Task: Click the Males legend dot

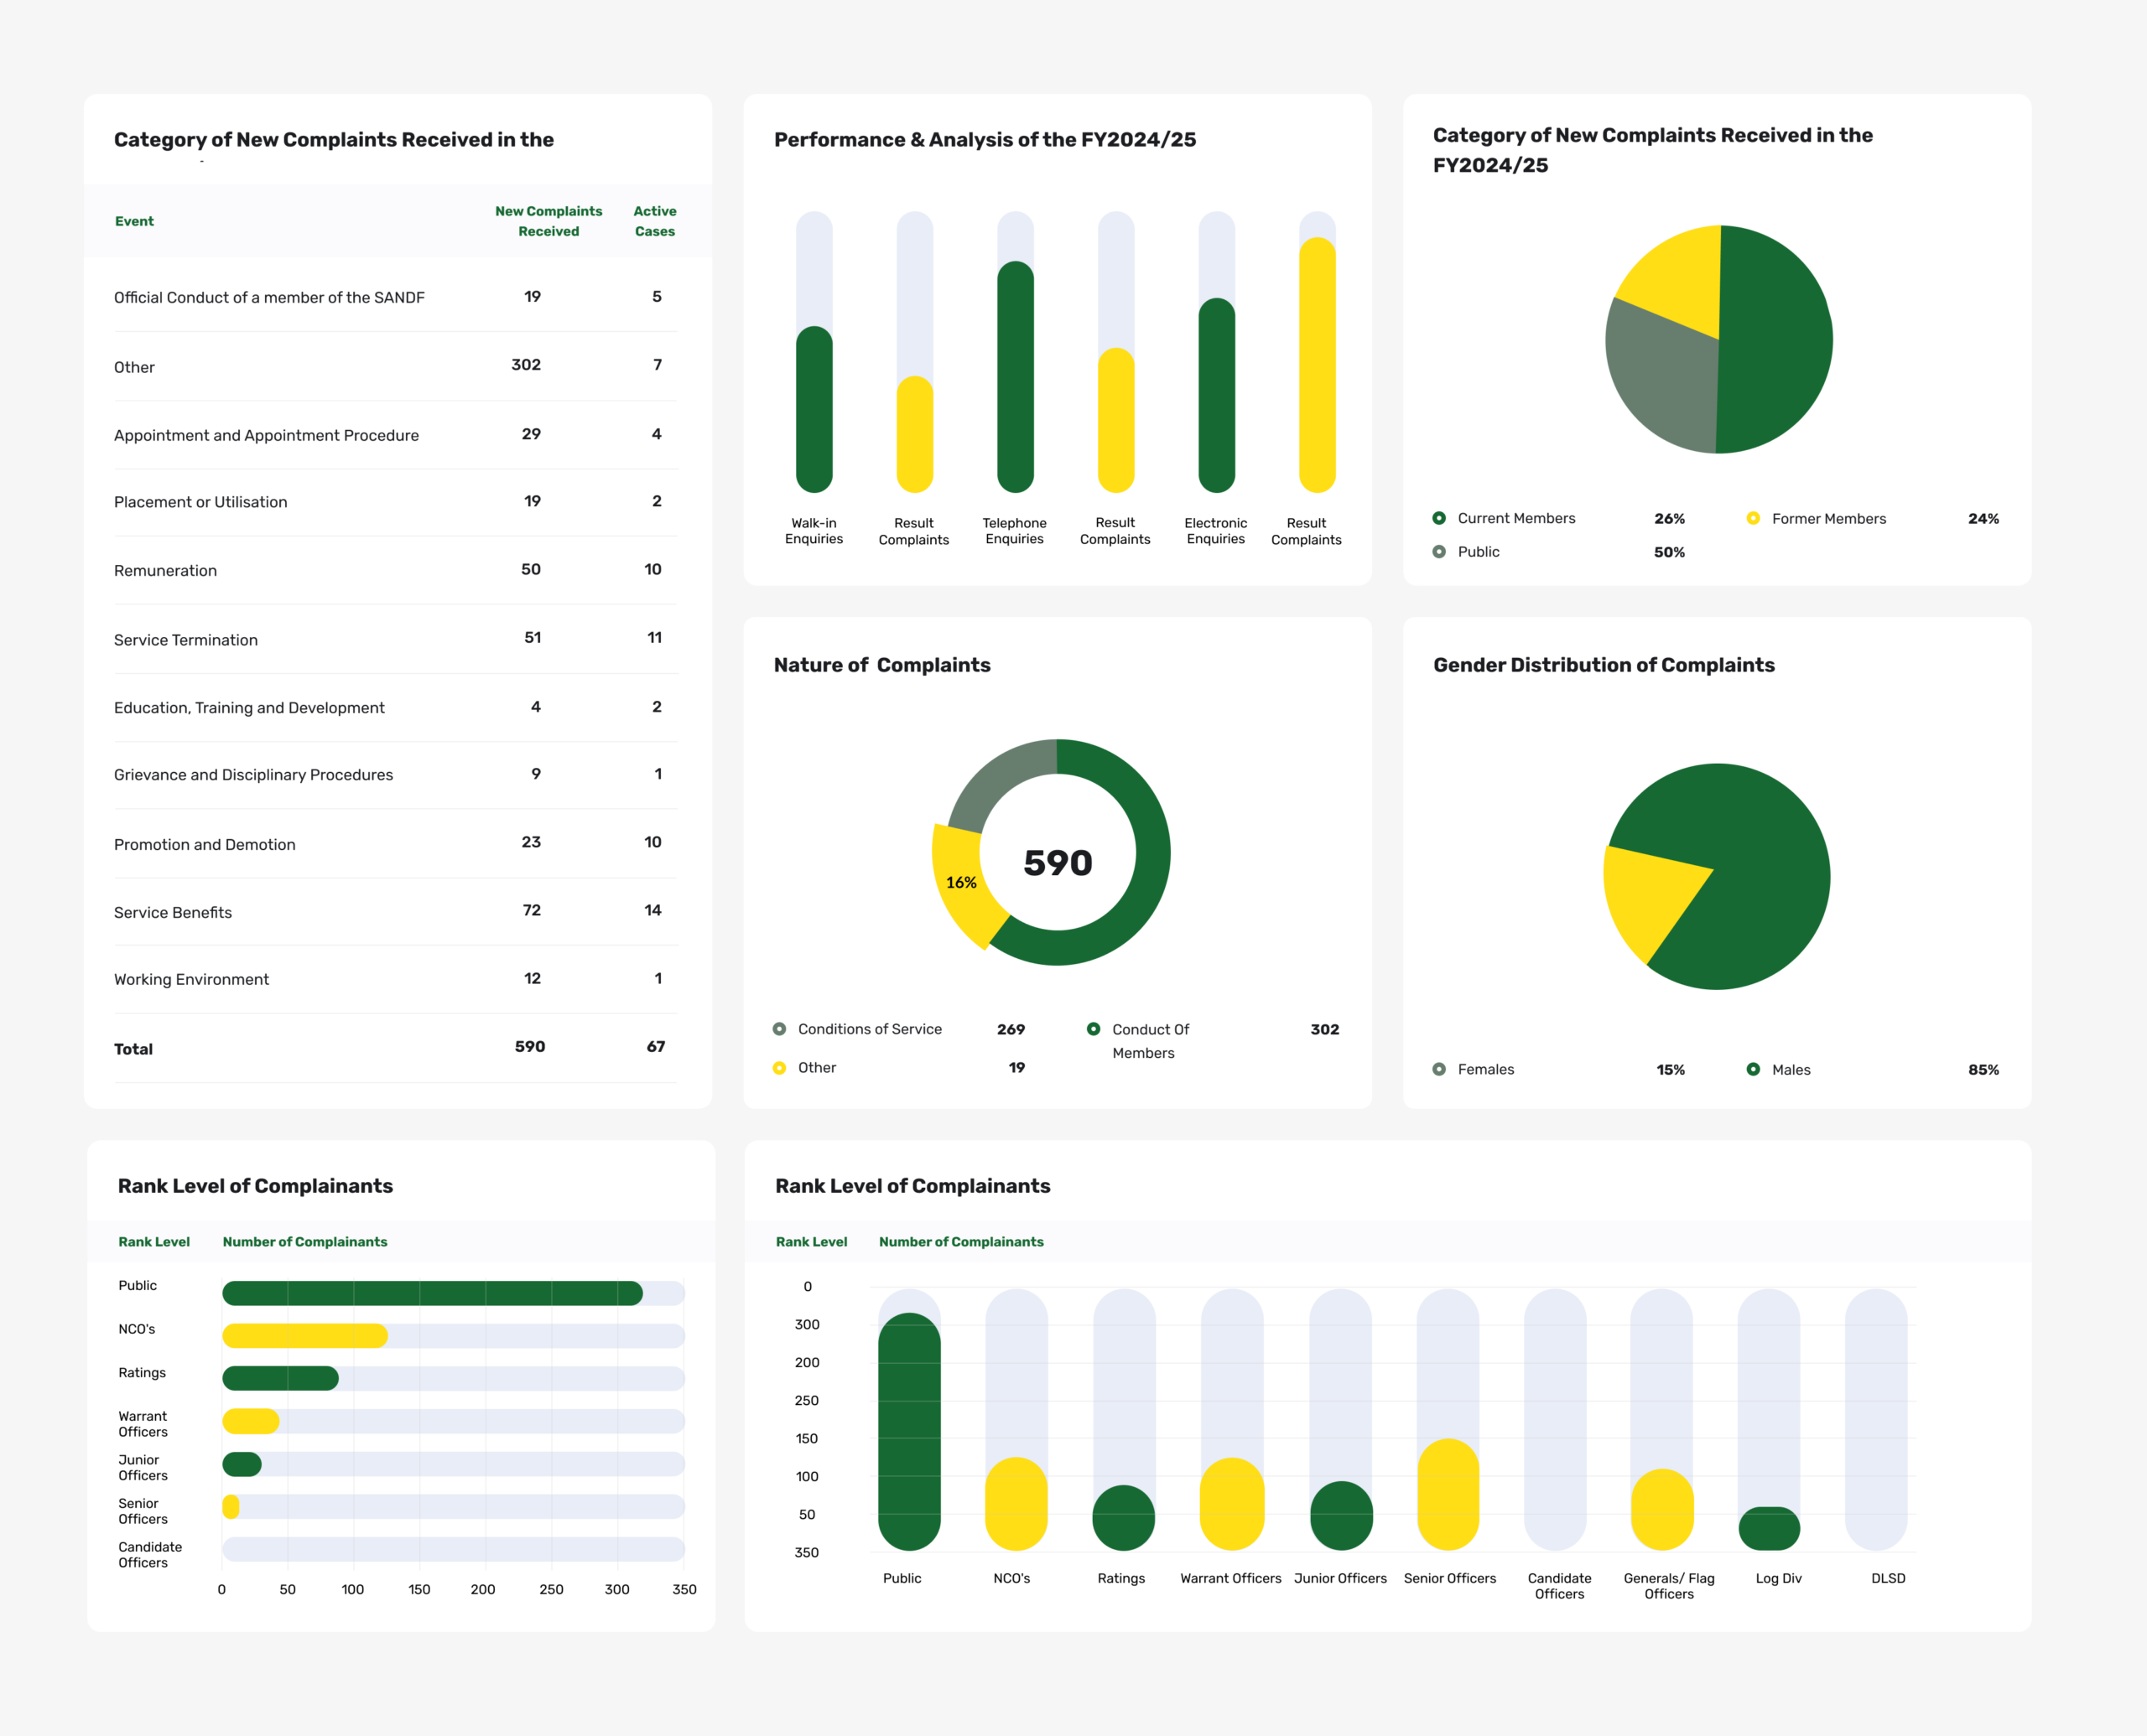Action: [1753, 1069]
